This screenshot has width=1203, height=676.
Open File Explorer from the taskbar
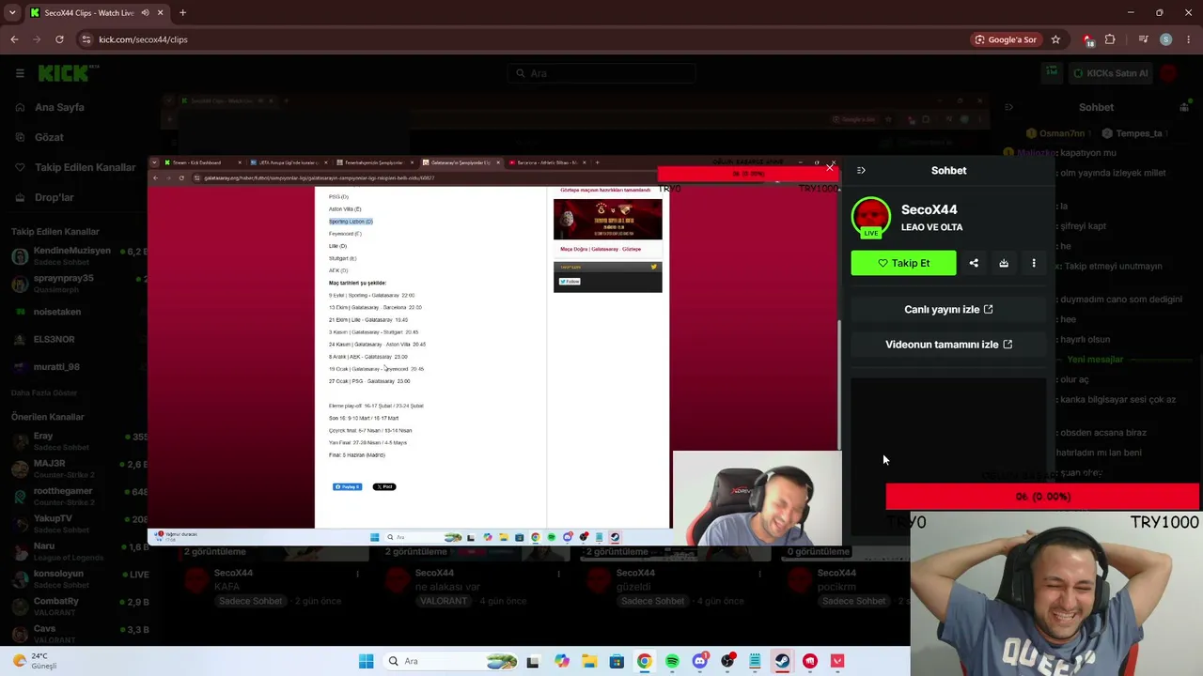point(589,661)
